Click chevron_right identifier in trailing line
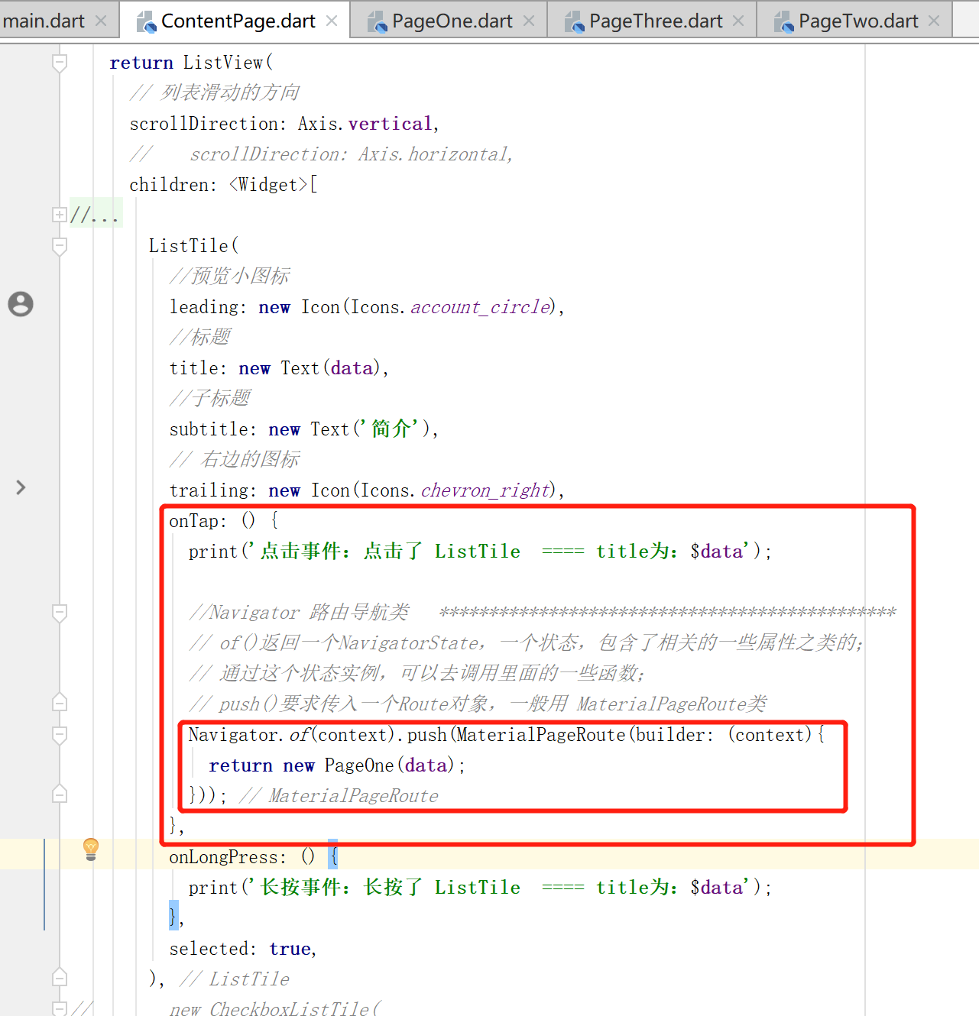This screenshot has width=979, height=1016. click(486, 490)
